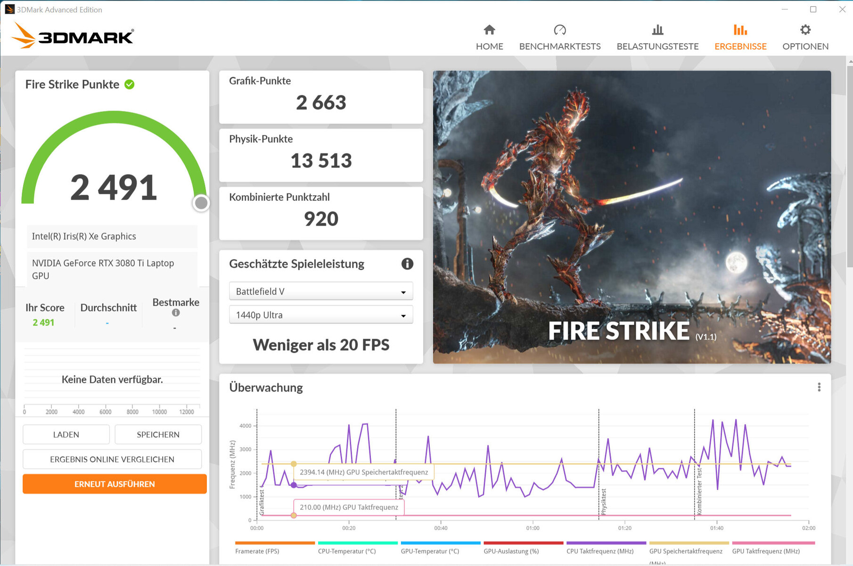The height and width of the screenshot is (566, 853).
Task: Click ERGEBNIS ONLINE VERGLEICHEN button
Action: tap(112, 459)
